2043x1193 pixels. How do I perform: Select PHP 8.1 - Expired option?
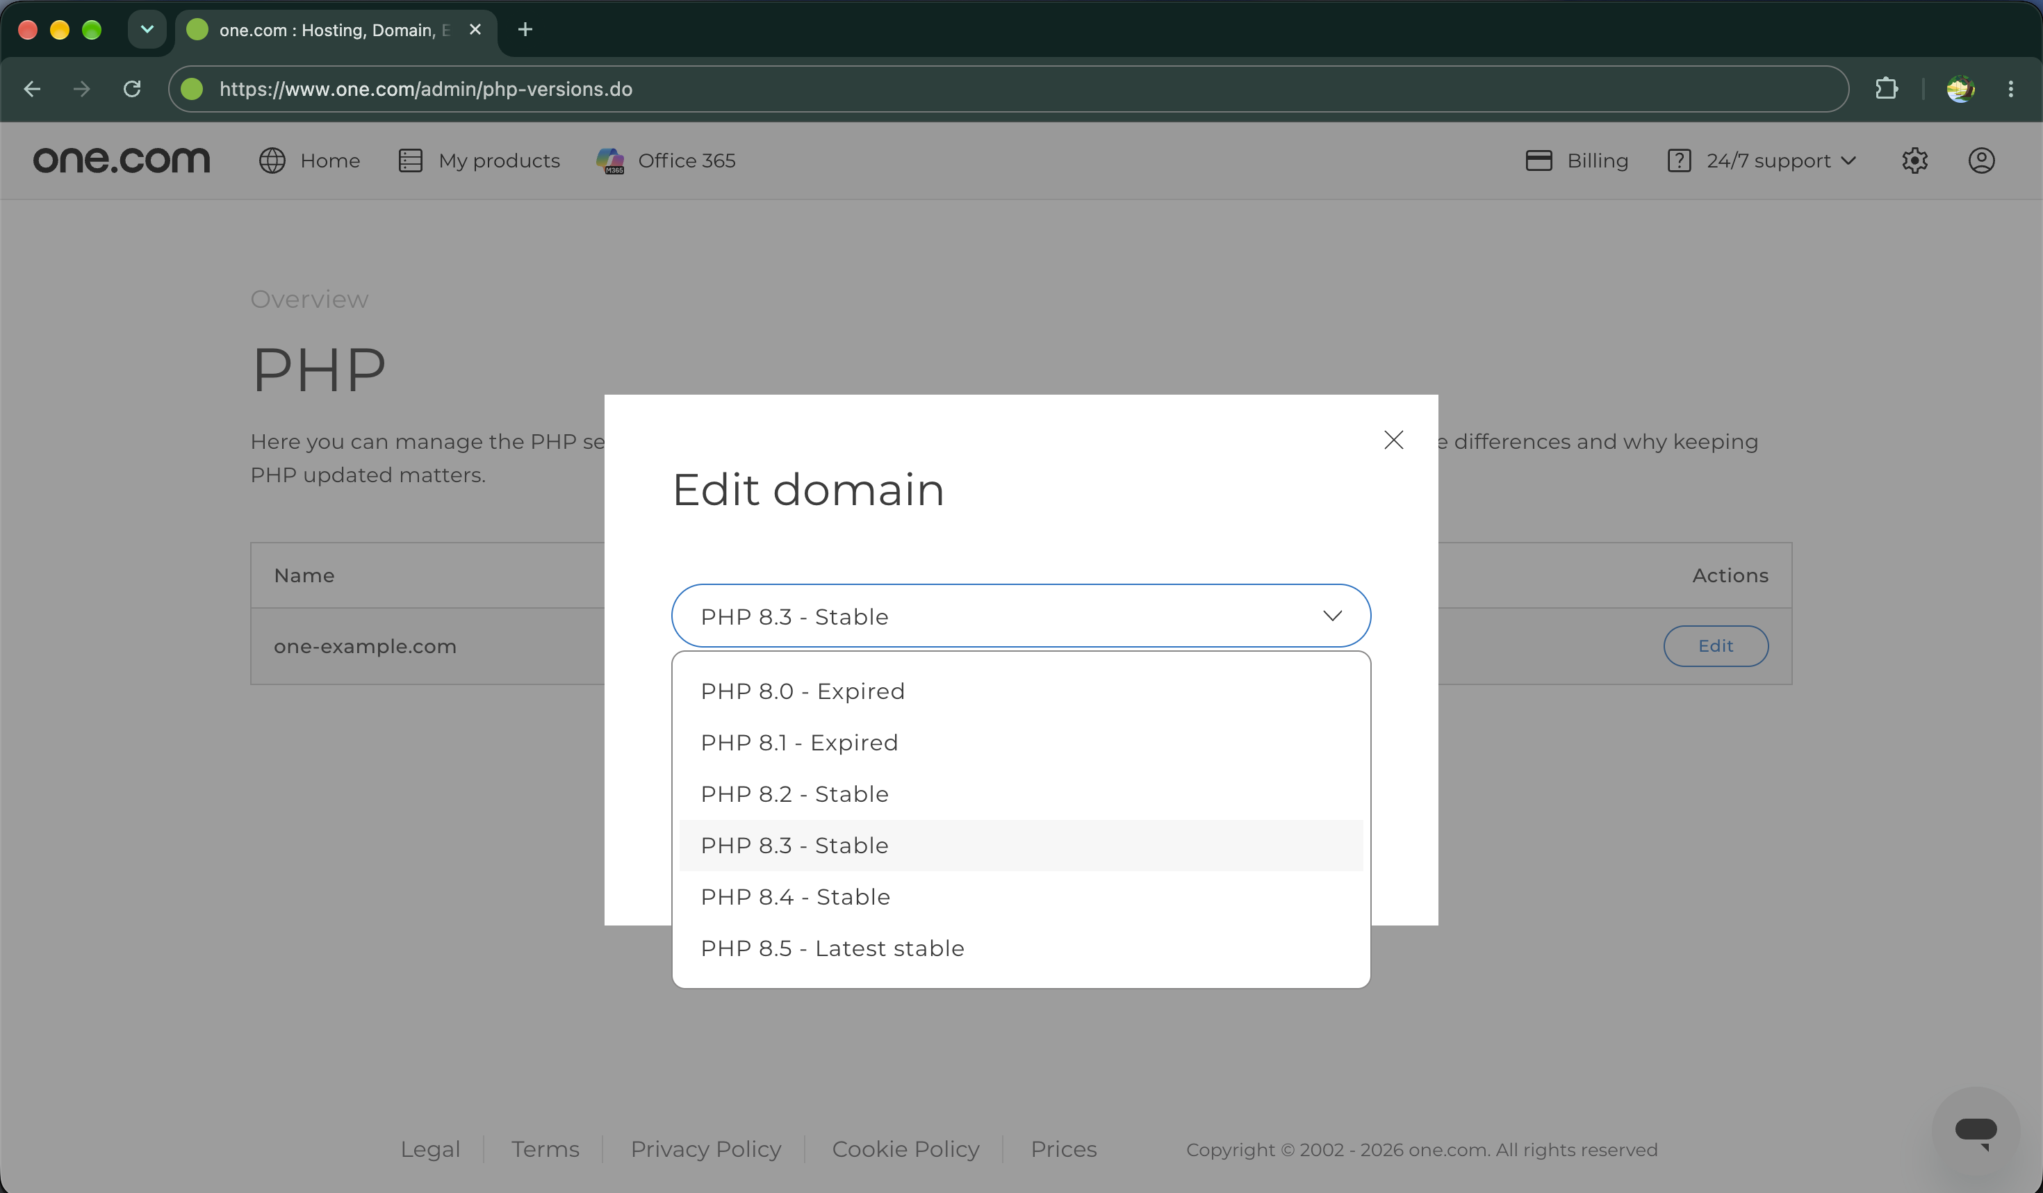1021,742
